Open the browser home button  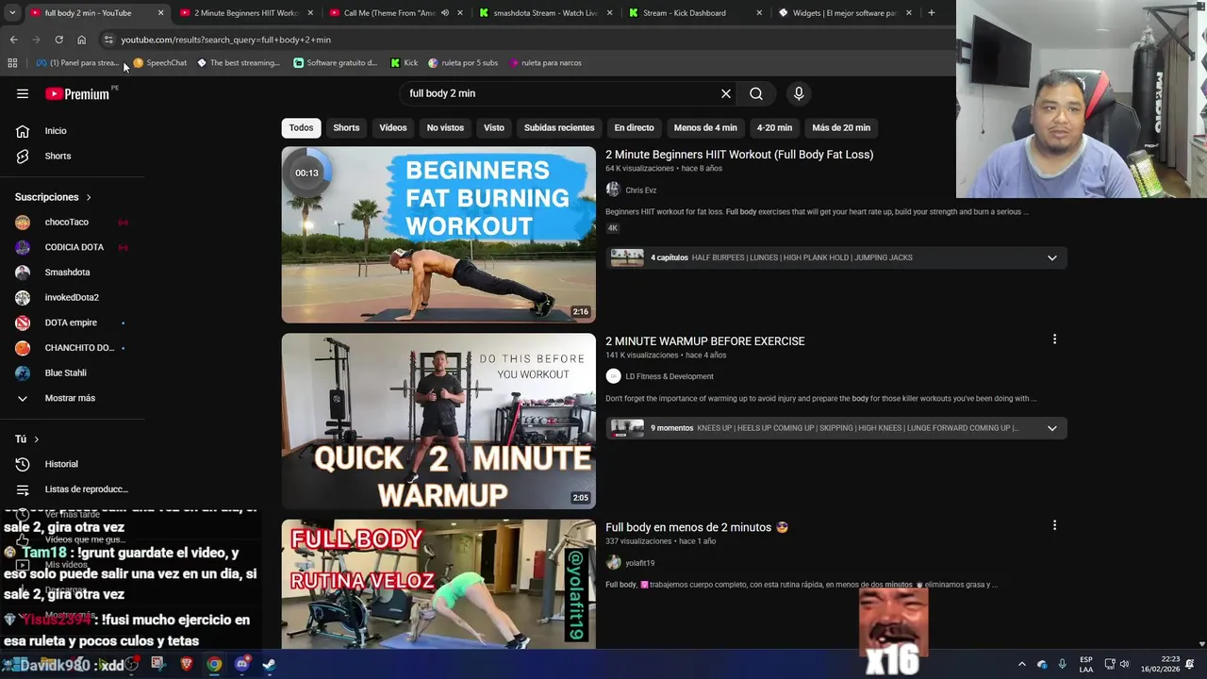click(x=81, y=40)
